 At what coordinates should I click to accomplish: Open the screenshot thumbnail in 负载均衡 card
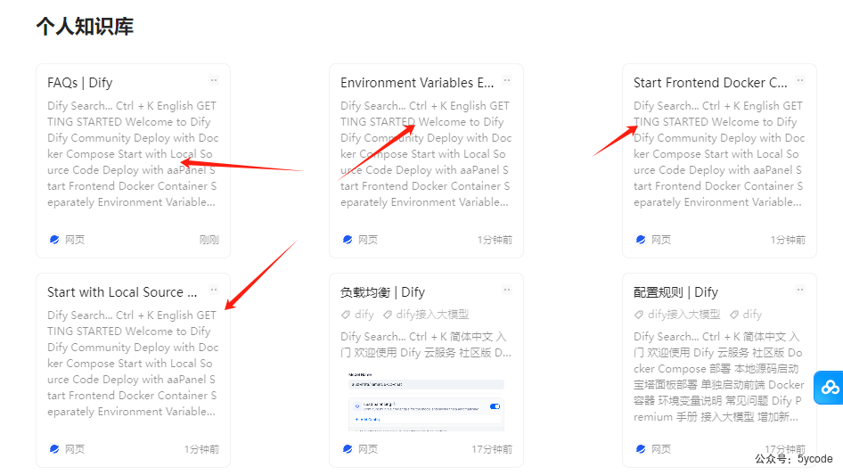click(x=426, y=400)
